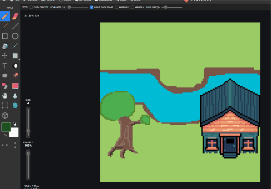Select the Color Replace spray tool

tap(5, 86)
